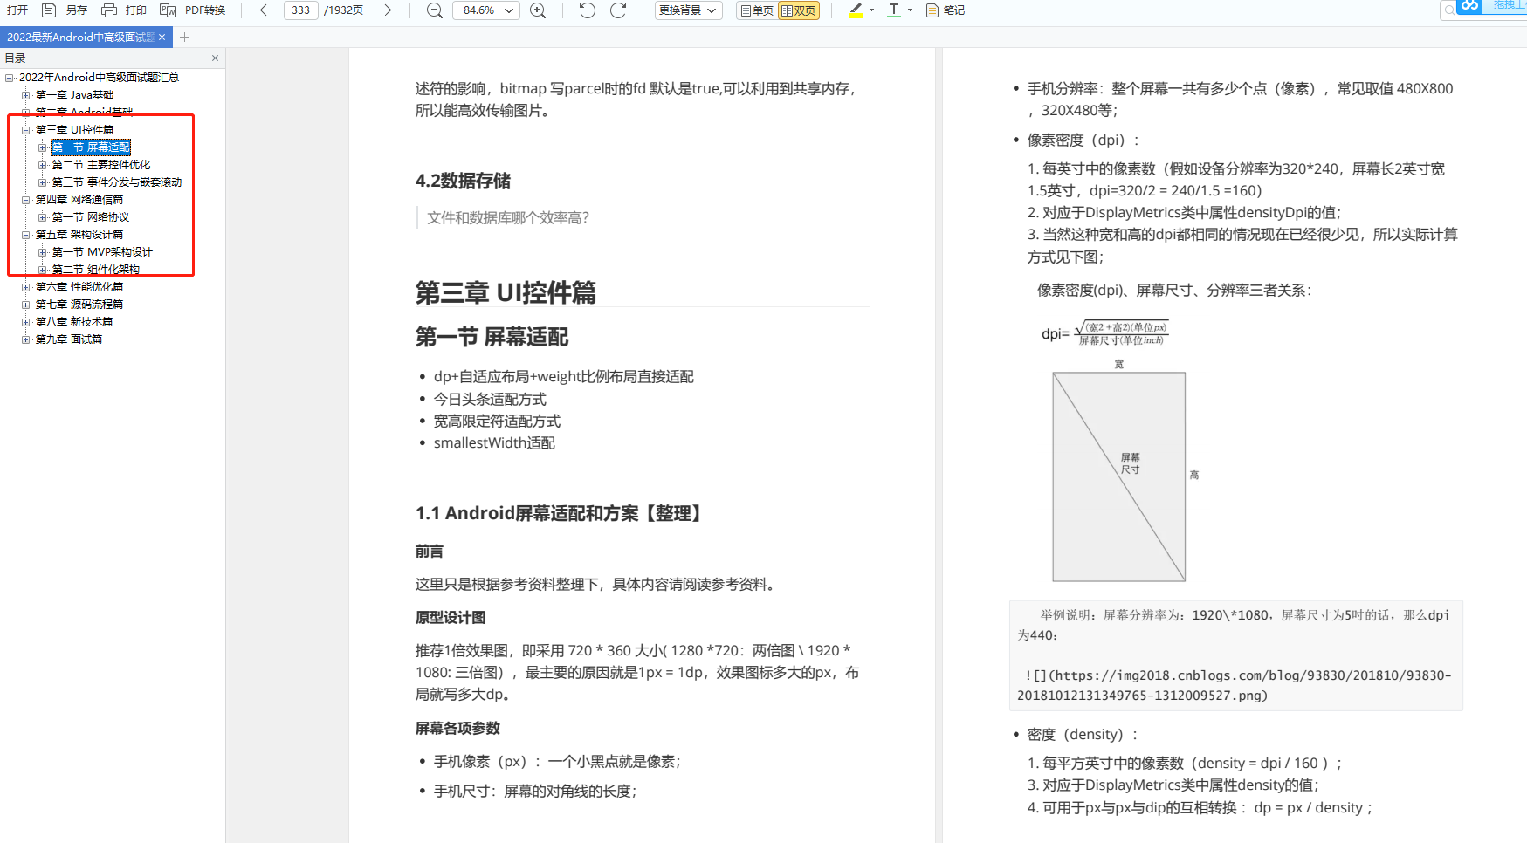Image resolution: width=1527 pixels, height=843 pixels.
Task: Expand 第一节 屏幕适配 outline node
Action: (x=43, y=147)
